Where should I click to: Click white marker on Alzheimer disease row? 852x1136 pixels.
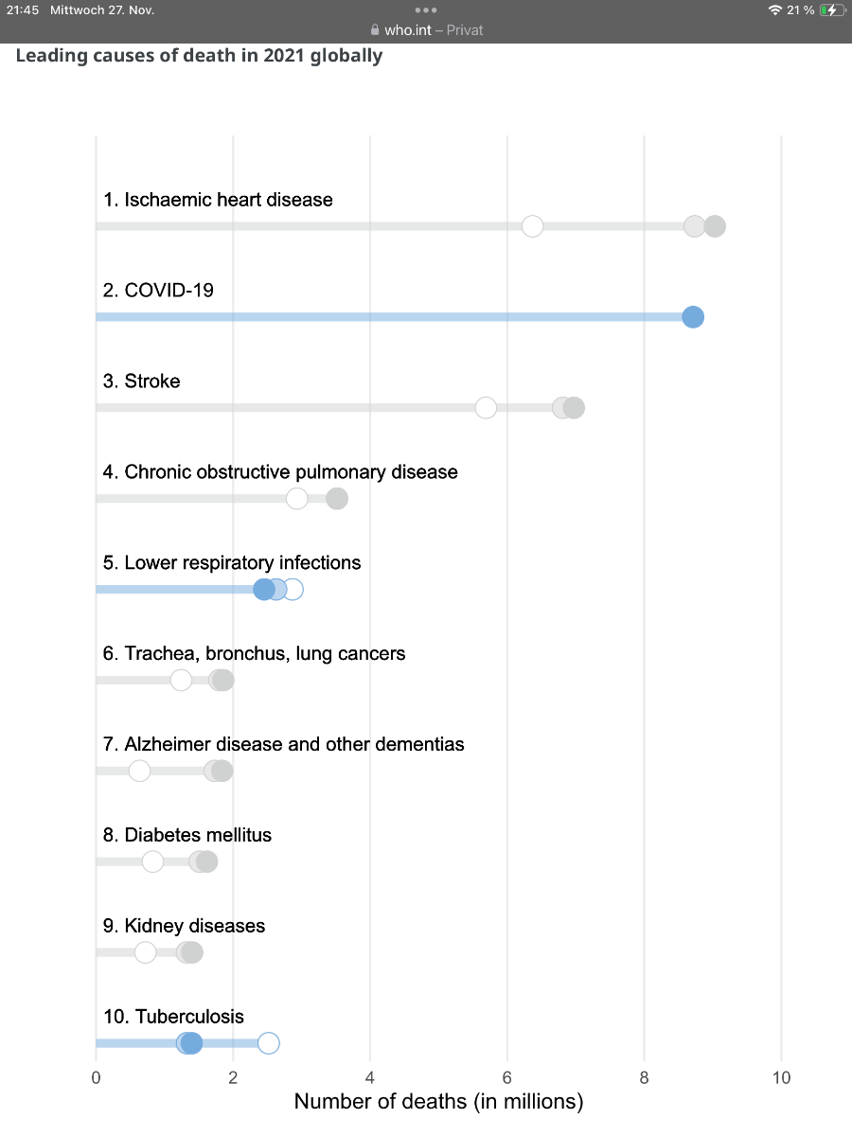click(x=139, y=772)
